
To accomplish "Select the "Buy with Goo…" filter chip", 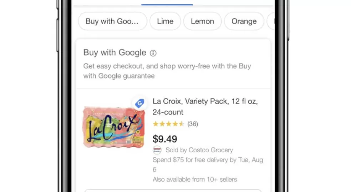I will pos(112,21).
